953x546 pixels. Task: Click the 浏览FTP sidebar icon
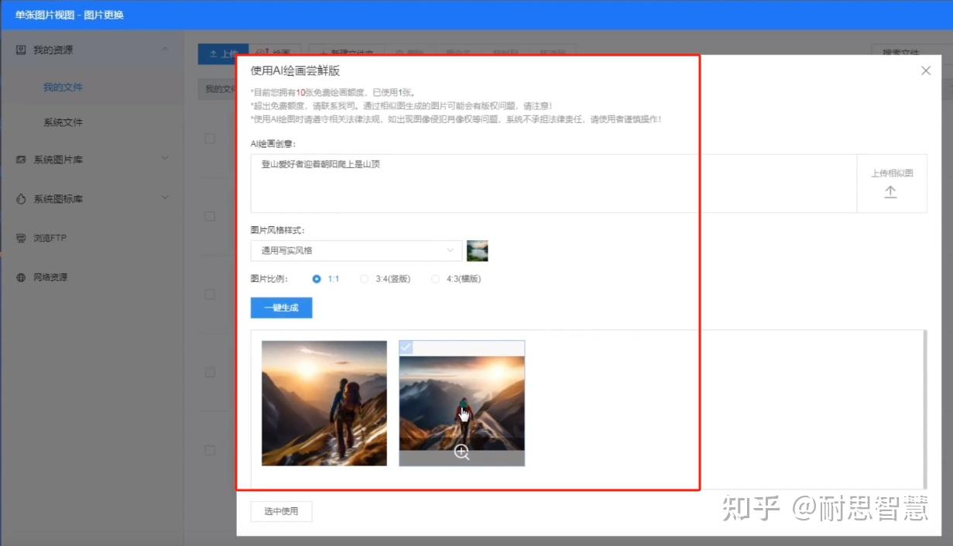(x=21, y=238)
